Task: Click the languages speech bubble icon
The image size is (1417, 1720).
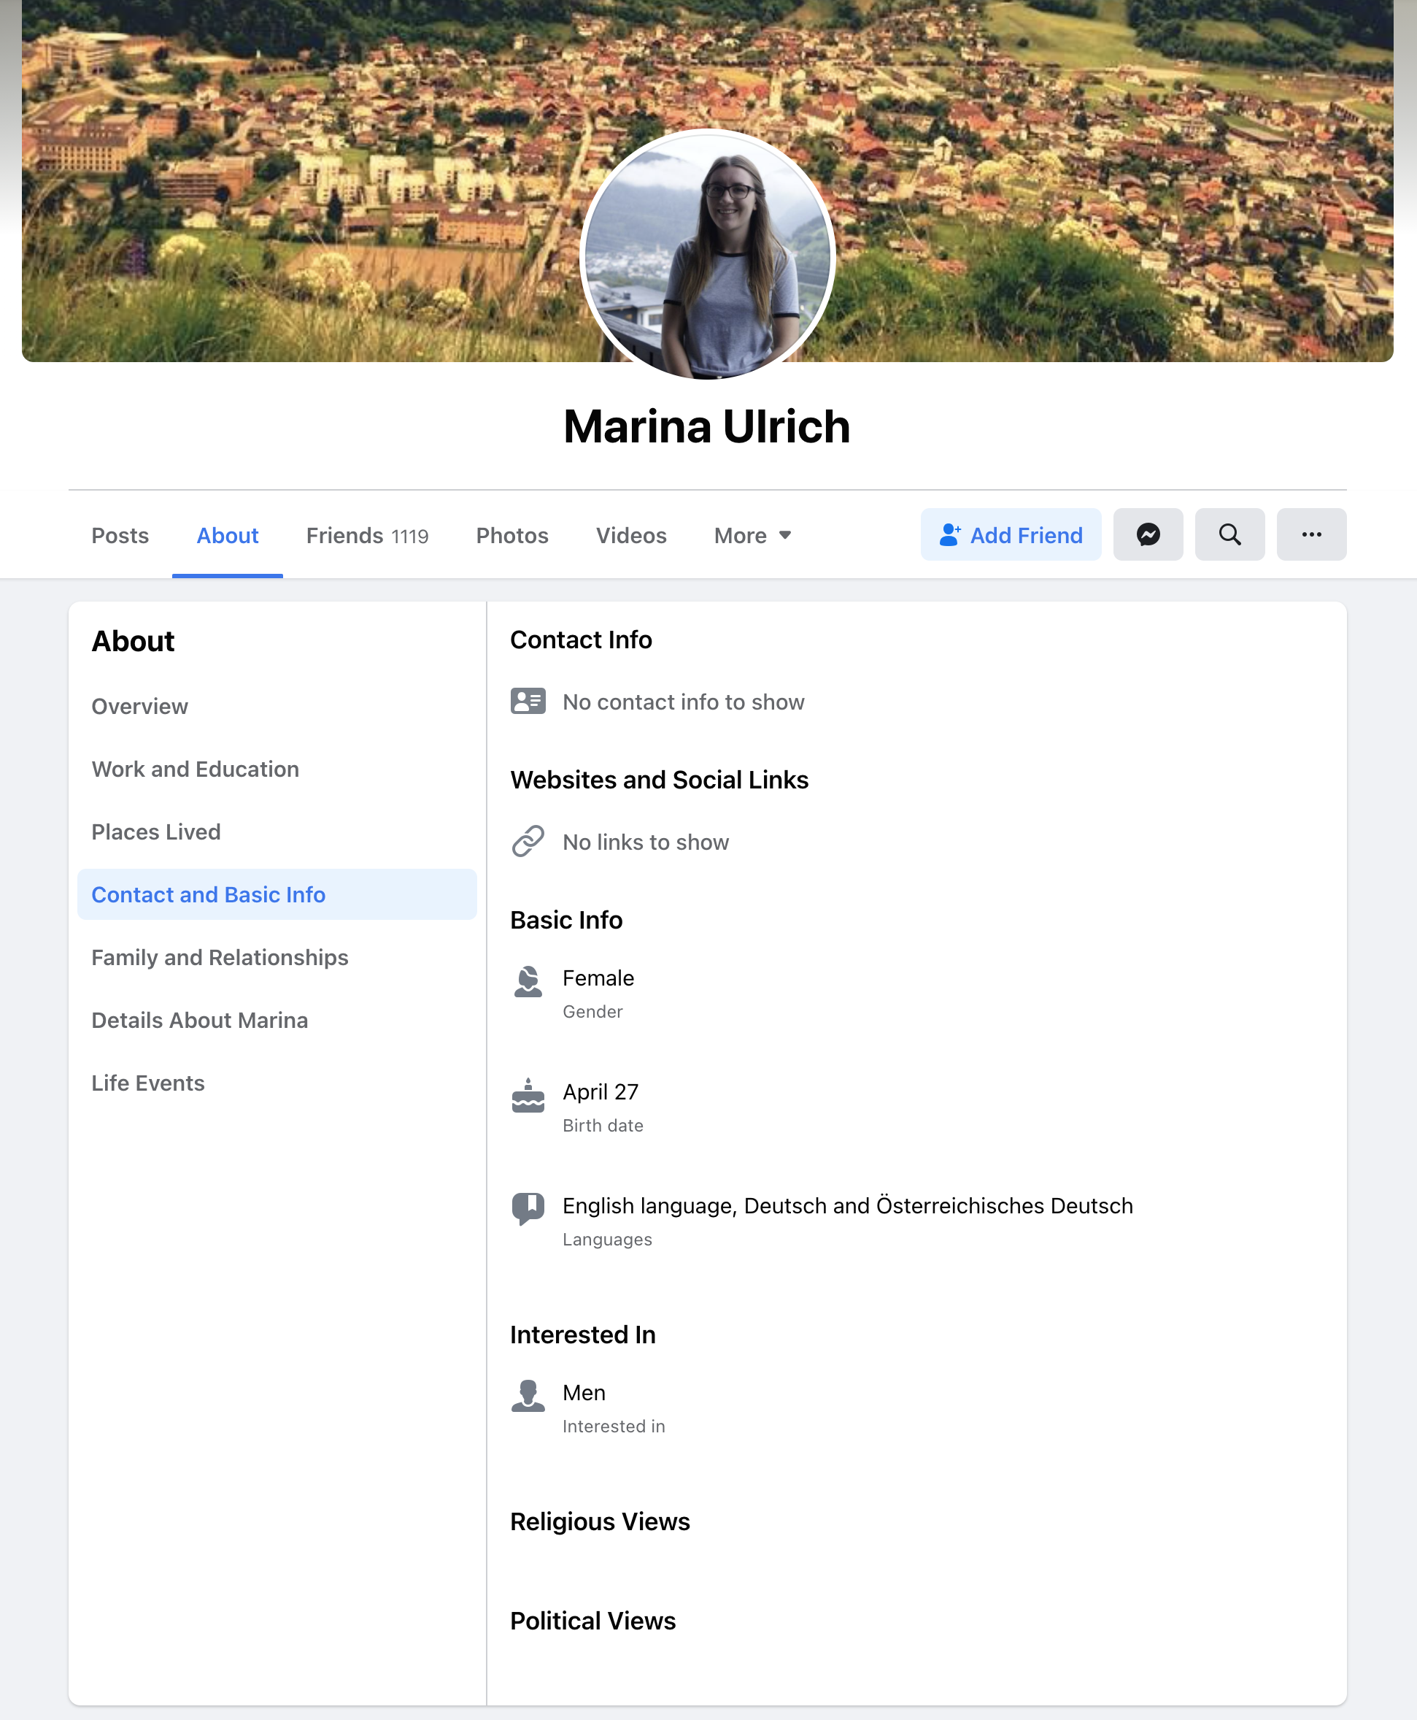Action: pyautogui.click(x=528, y=1209)
